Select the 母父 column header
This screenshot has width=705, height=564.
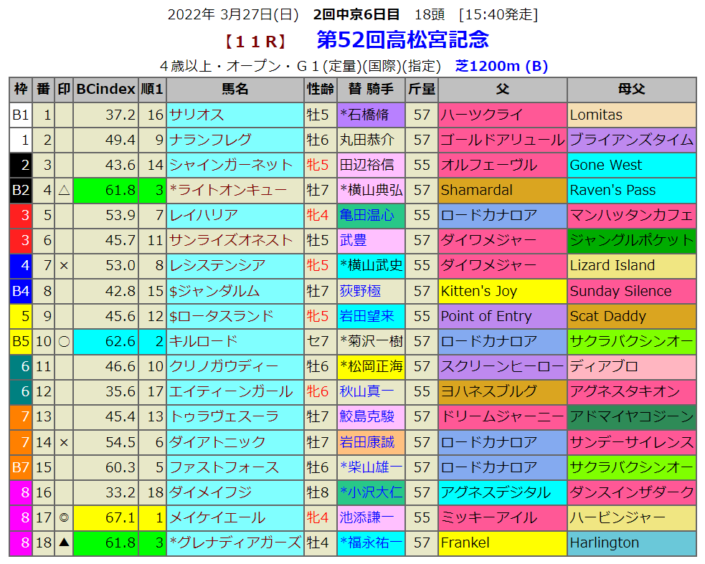(631, 90)
